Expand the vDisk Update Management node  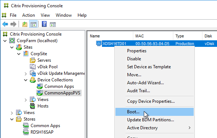(25, 74)
